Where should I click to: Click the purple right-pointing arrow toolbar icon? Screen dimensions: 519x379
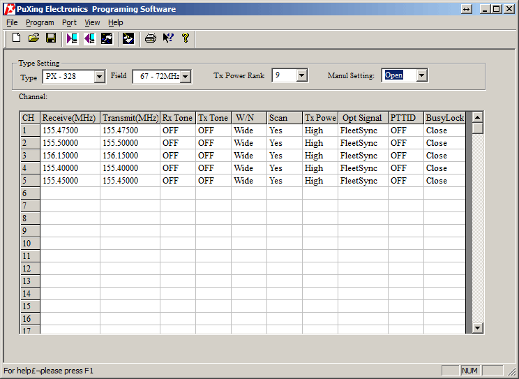[73, 38]
